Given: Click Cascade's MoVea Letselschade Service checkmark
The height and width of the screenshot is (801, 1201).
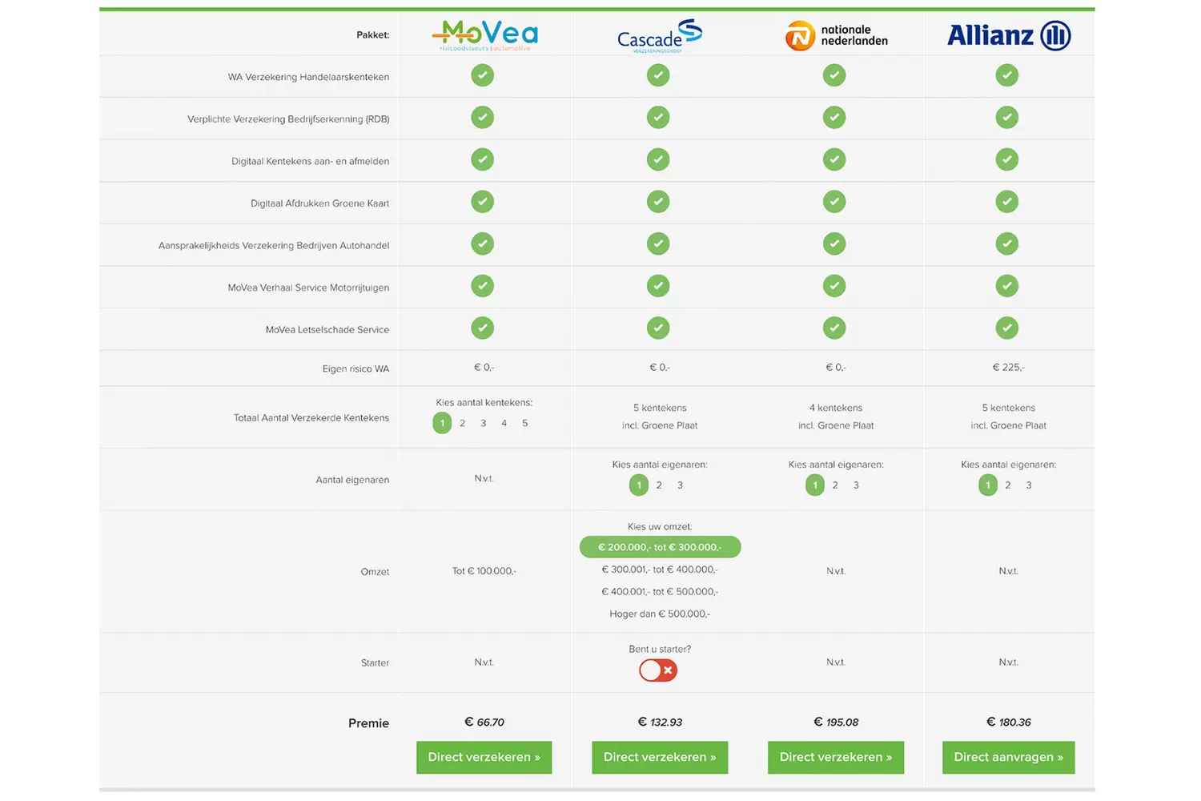Looking at the screenshot, I should click(658, 328).
